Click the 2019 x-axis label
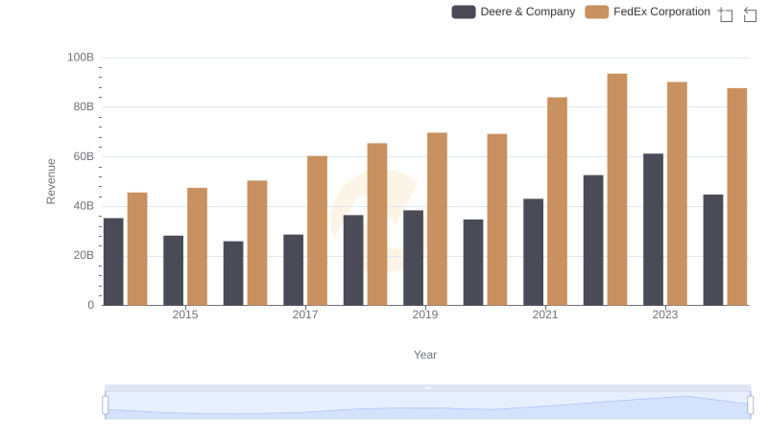Screen dimensions: 768x442 point(425,314)
